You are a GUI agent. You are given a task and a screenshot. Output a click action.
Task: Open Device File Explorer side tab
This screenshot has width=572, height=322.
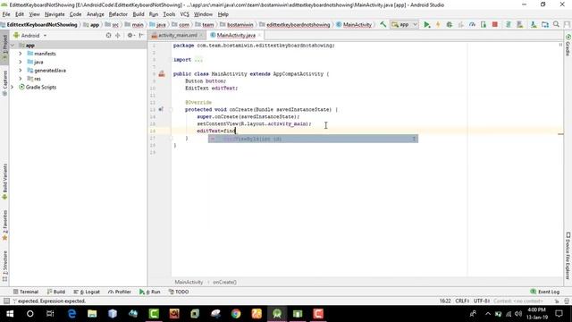568,256
